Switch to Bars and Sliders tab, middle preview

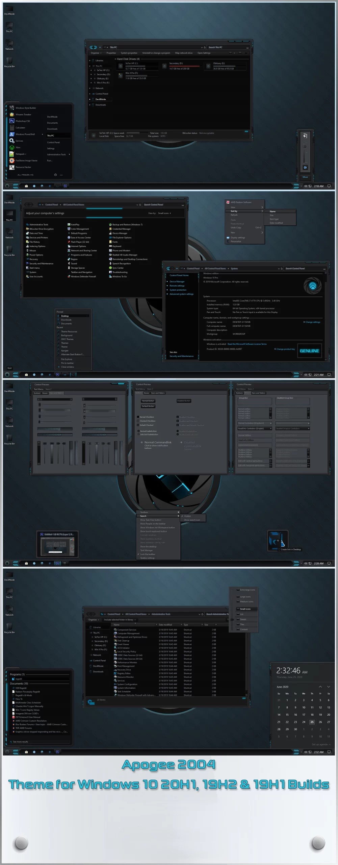pos(158,393)
